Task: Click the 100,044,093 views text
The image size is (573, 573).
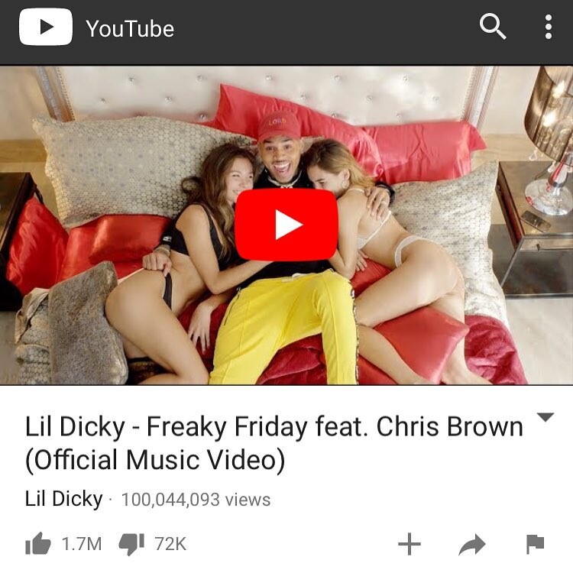Action: 196,500
